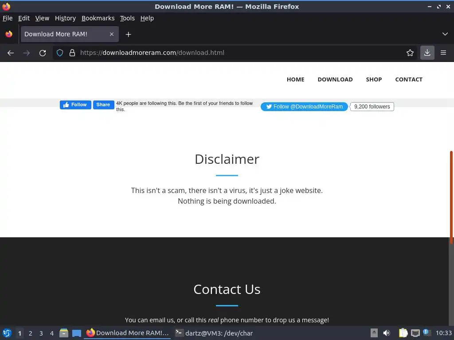Viewport: 454px width, 340px height.
Task: Close the Download More RAM! tab
Action: (111, 34)
